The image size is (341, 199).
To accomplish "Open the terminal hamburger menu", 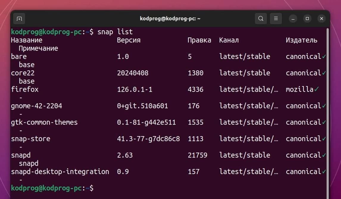I will tap(276, 19).
